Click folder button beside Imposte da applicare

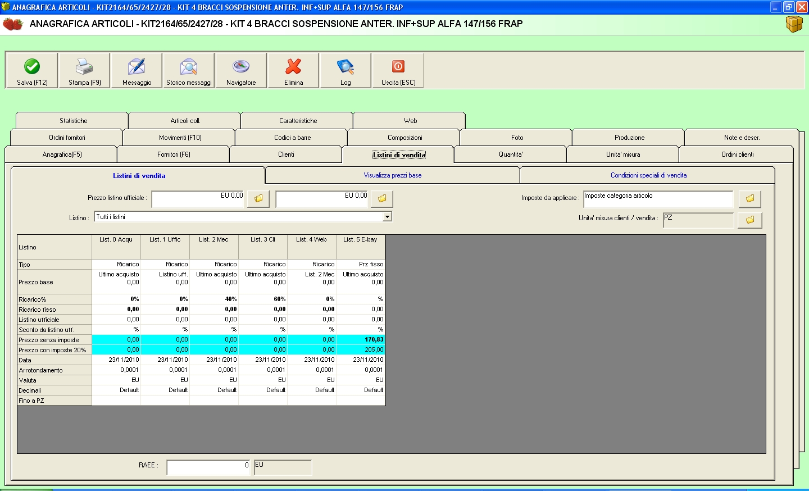750,198
